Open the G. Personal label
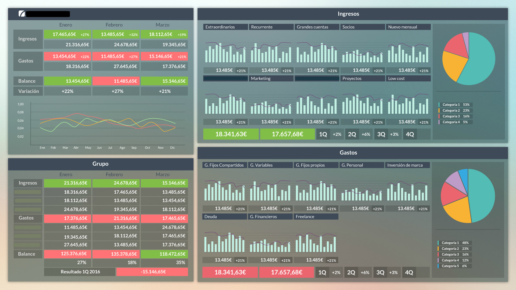The image size is (516, 290). (362, 165)
